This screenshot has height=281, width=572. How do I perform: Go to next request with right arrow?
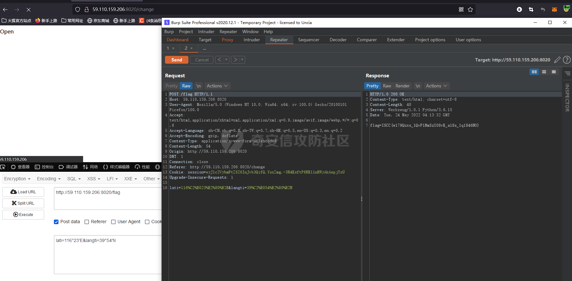pos(235,60)
